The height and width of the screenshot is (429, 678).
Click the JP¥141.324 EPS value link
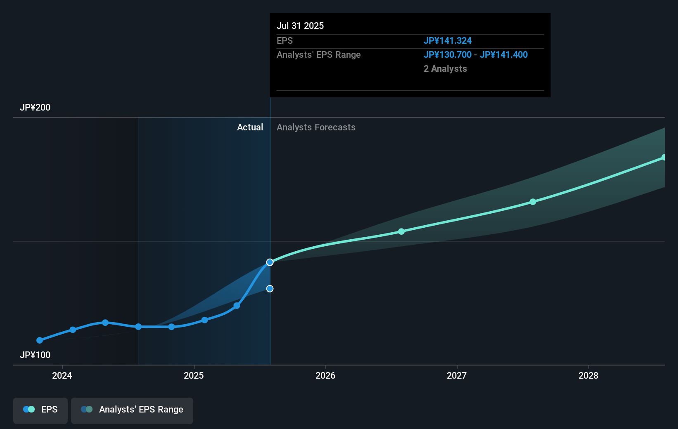click(x=448, y=40)
